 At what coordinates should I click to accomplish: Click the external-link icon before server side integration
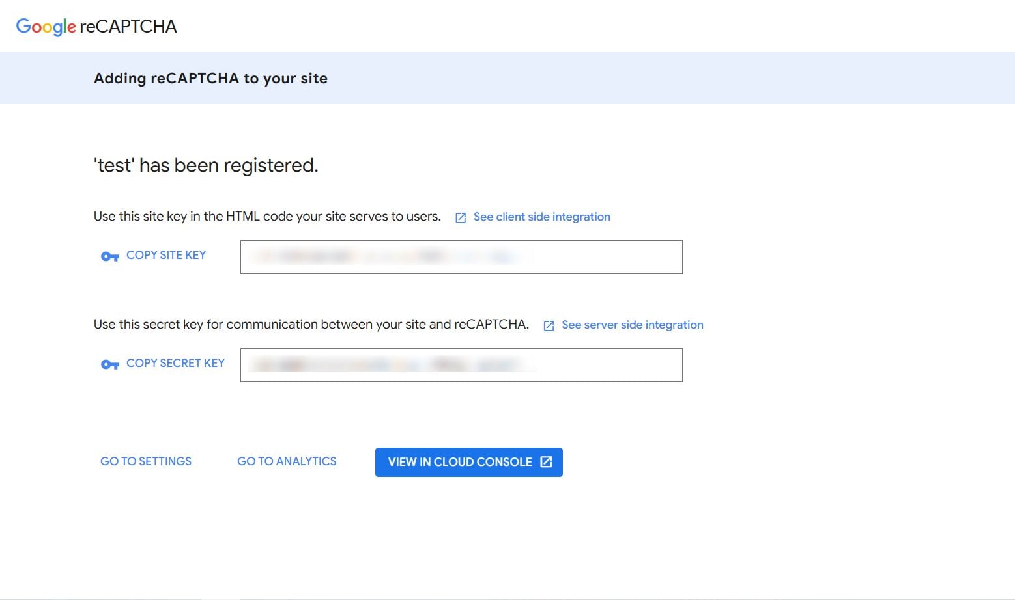pos(549,325)
